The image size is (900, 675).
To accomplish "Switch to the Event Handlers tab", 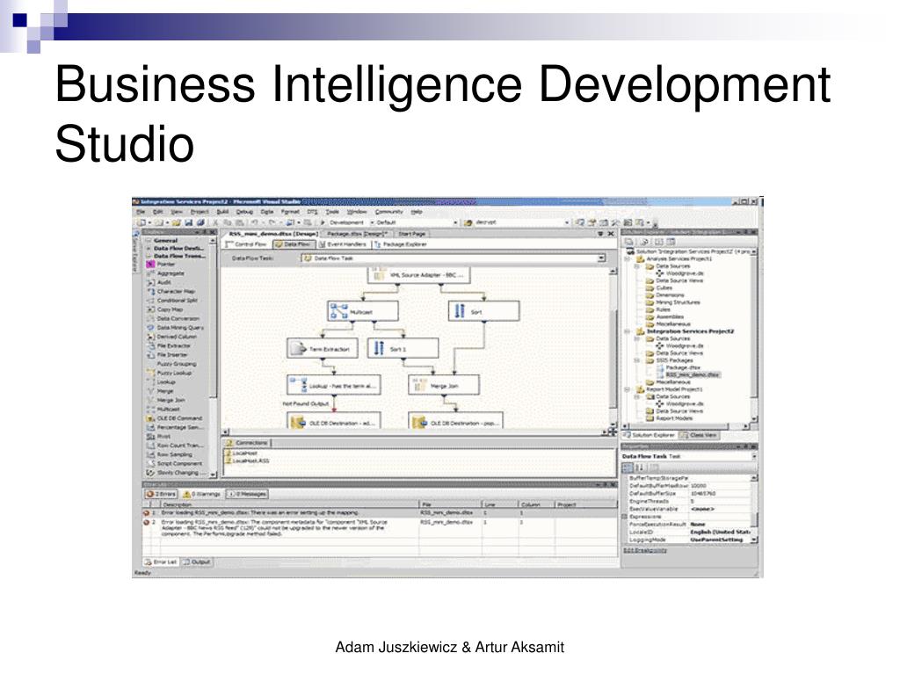I will point(343,244).
